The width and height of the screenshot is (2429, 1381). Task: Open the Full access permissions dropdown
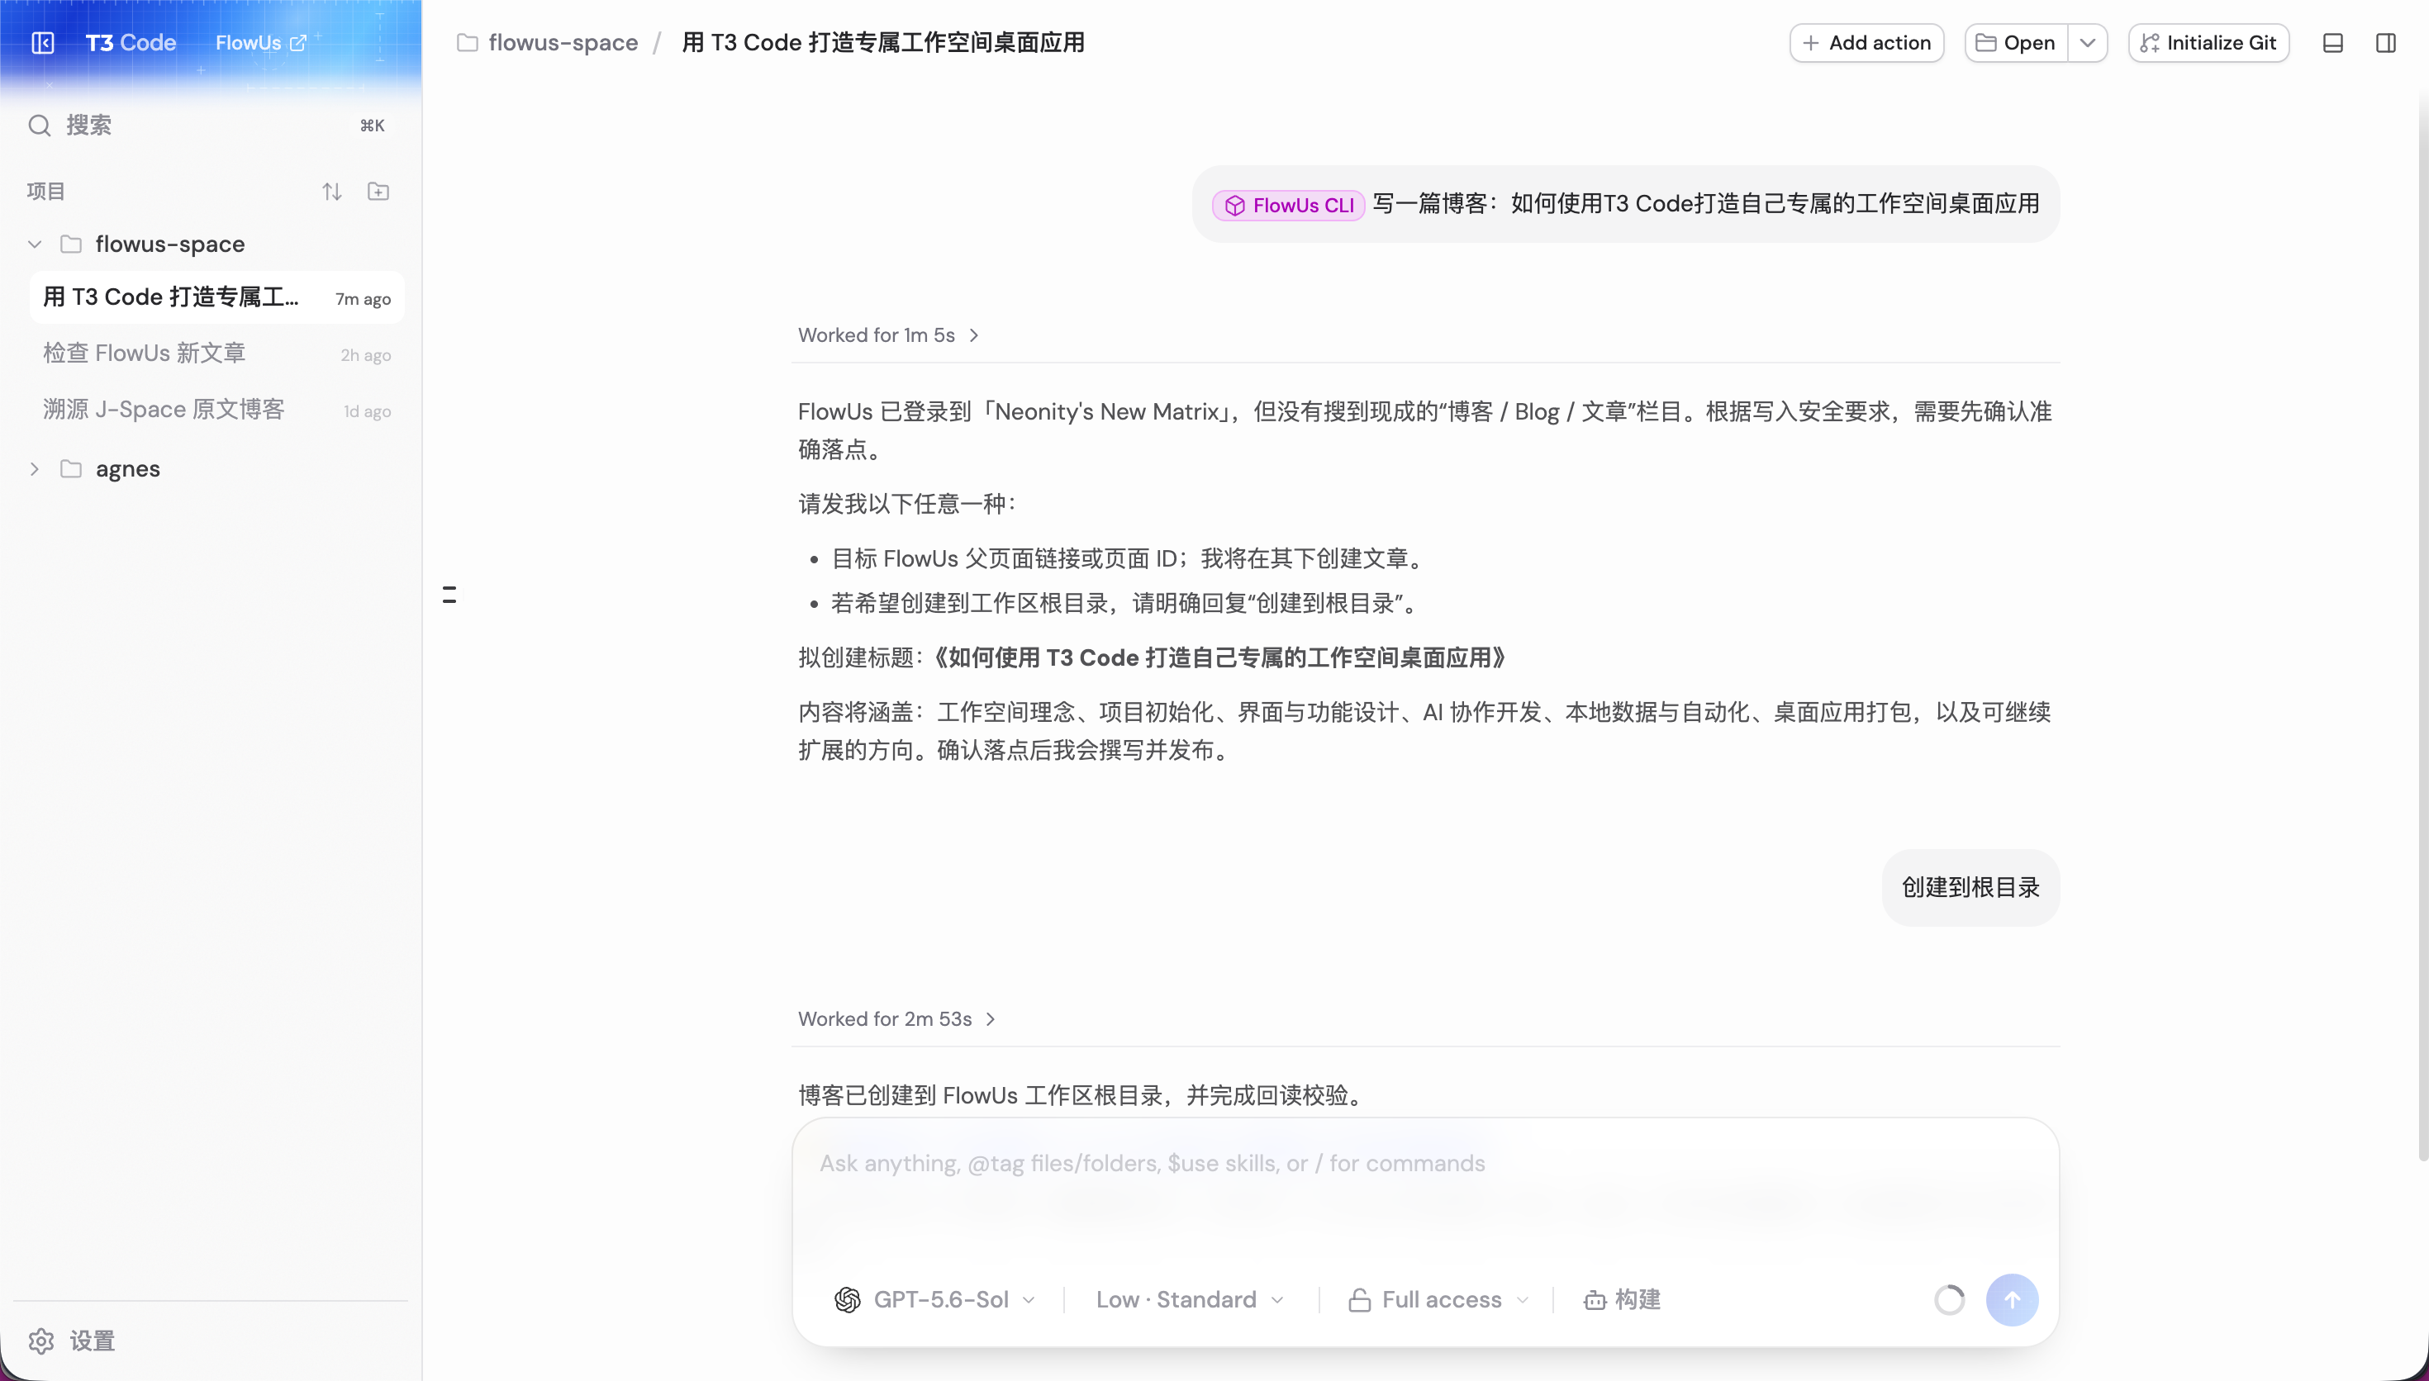(x=1438, y=1299)
